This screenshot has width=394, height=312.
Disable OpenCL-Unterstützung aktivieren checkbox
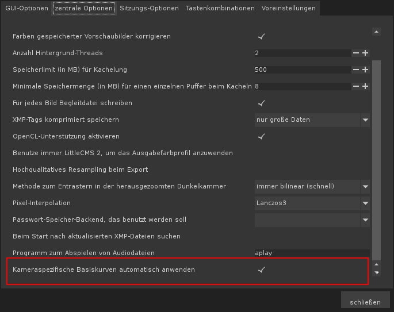click(x=261, y=136)
